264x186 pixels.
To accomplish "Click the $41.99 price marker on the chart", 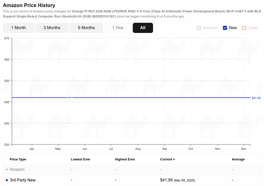I will pos(256,98).
